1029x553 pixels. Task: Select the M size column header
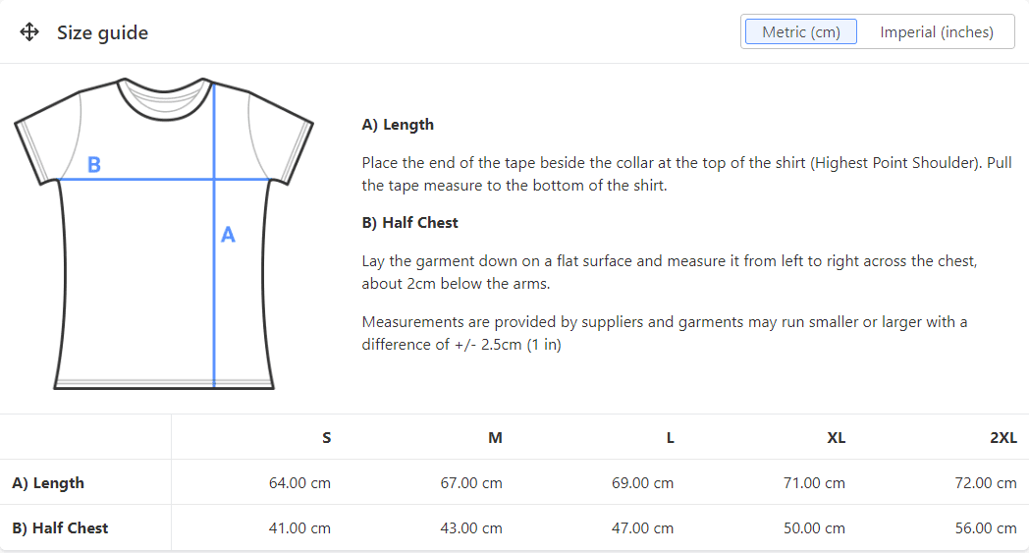tap(495, 438)
